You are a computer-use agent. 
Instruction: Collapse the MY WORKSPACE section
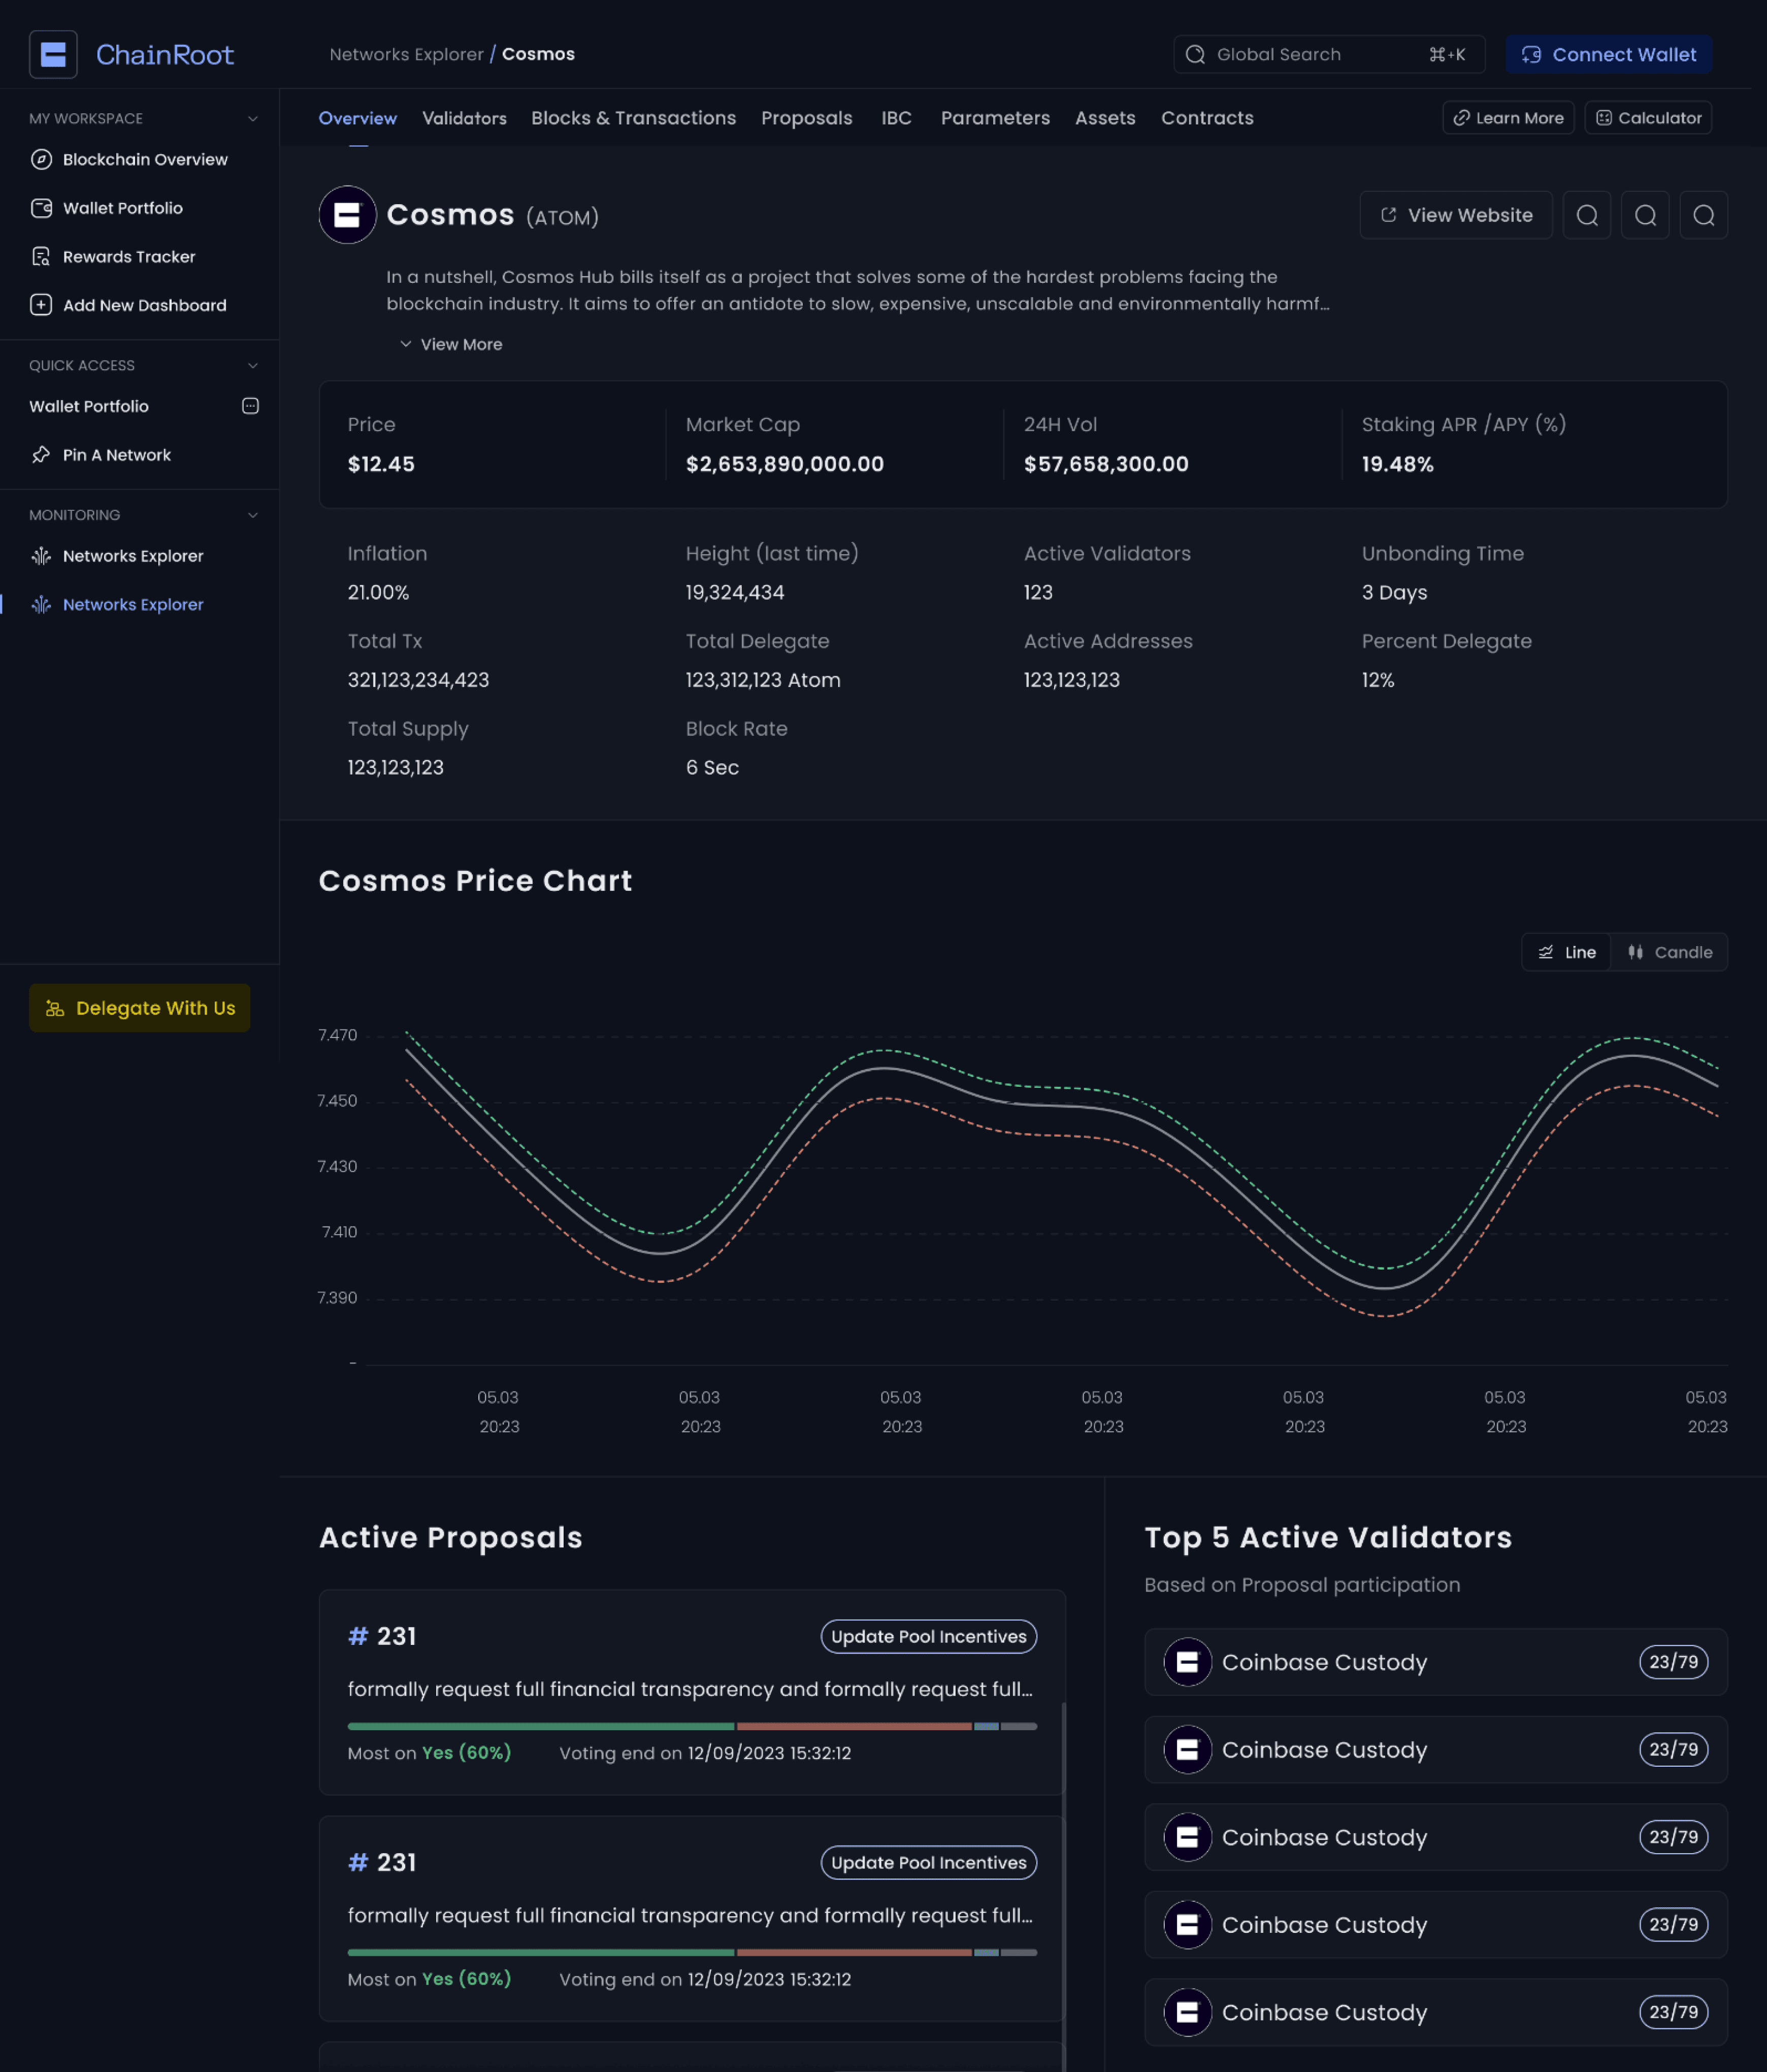(x=252, y=118)
